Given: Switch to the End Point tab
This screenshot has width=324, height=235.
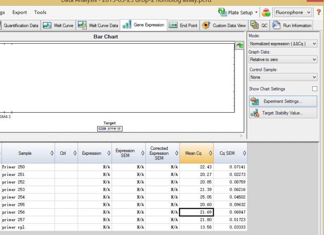Looking at the screenshot, I should (183, 26).
